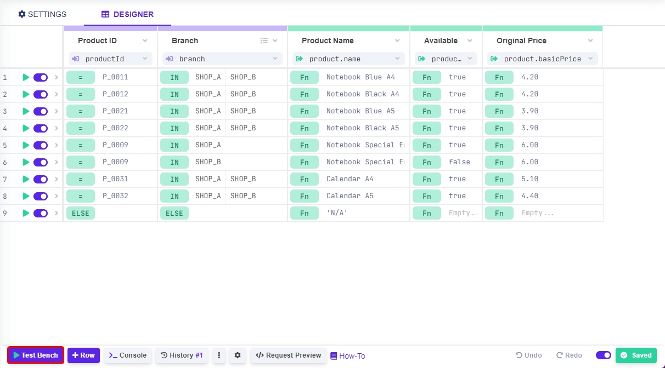Click the Branch column list icon

[x=264, y=41]
